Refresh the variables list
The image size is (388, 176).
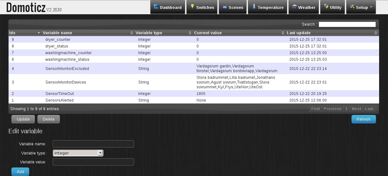tap(363, 119)
